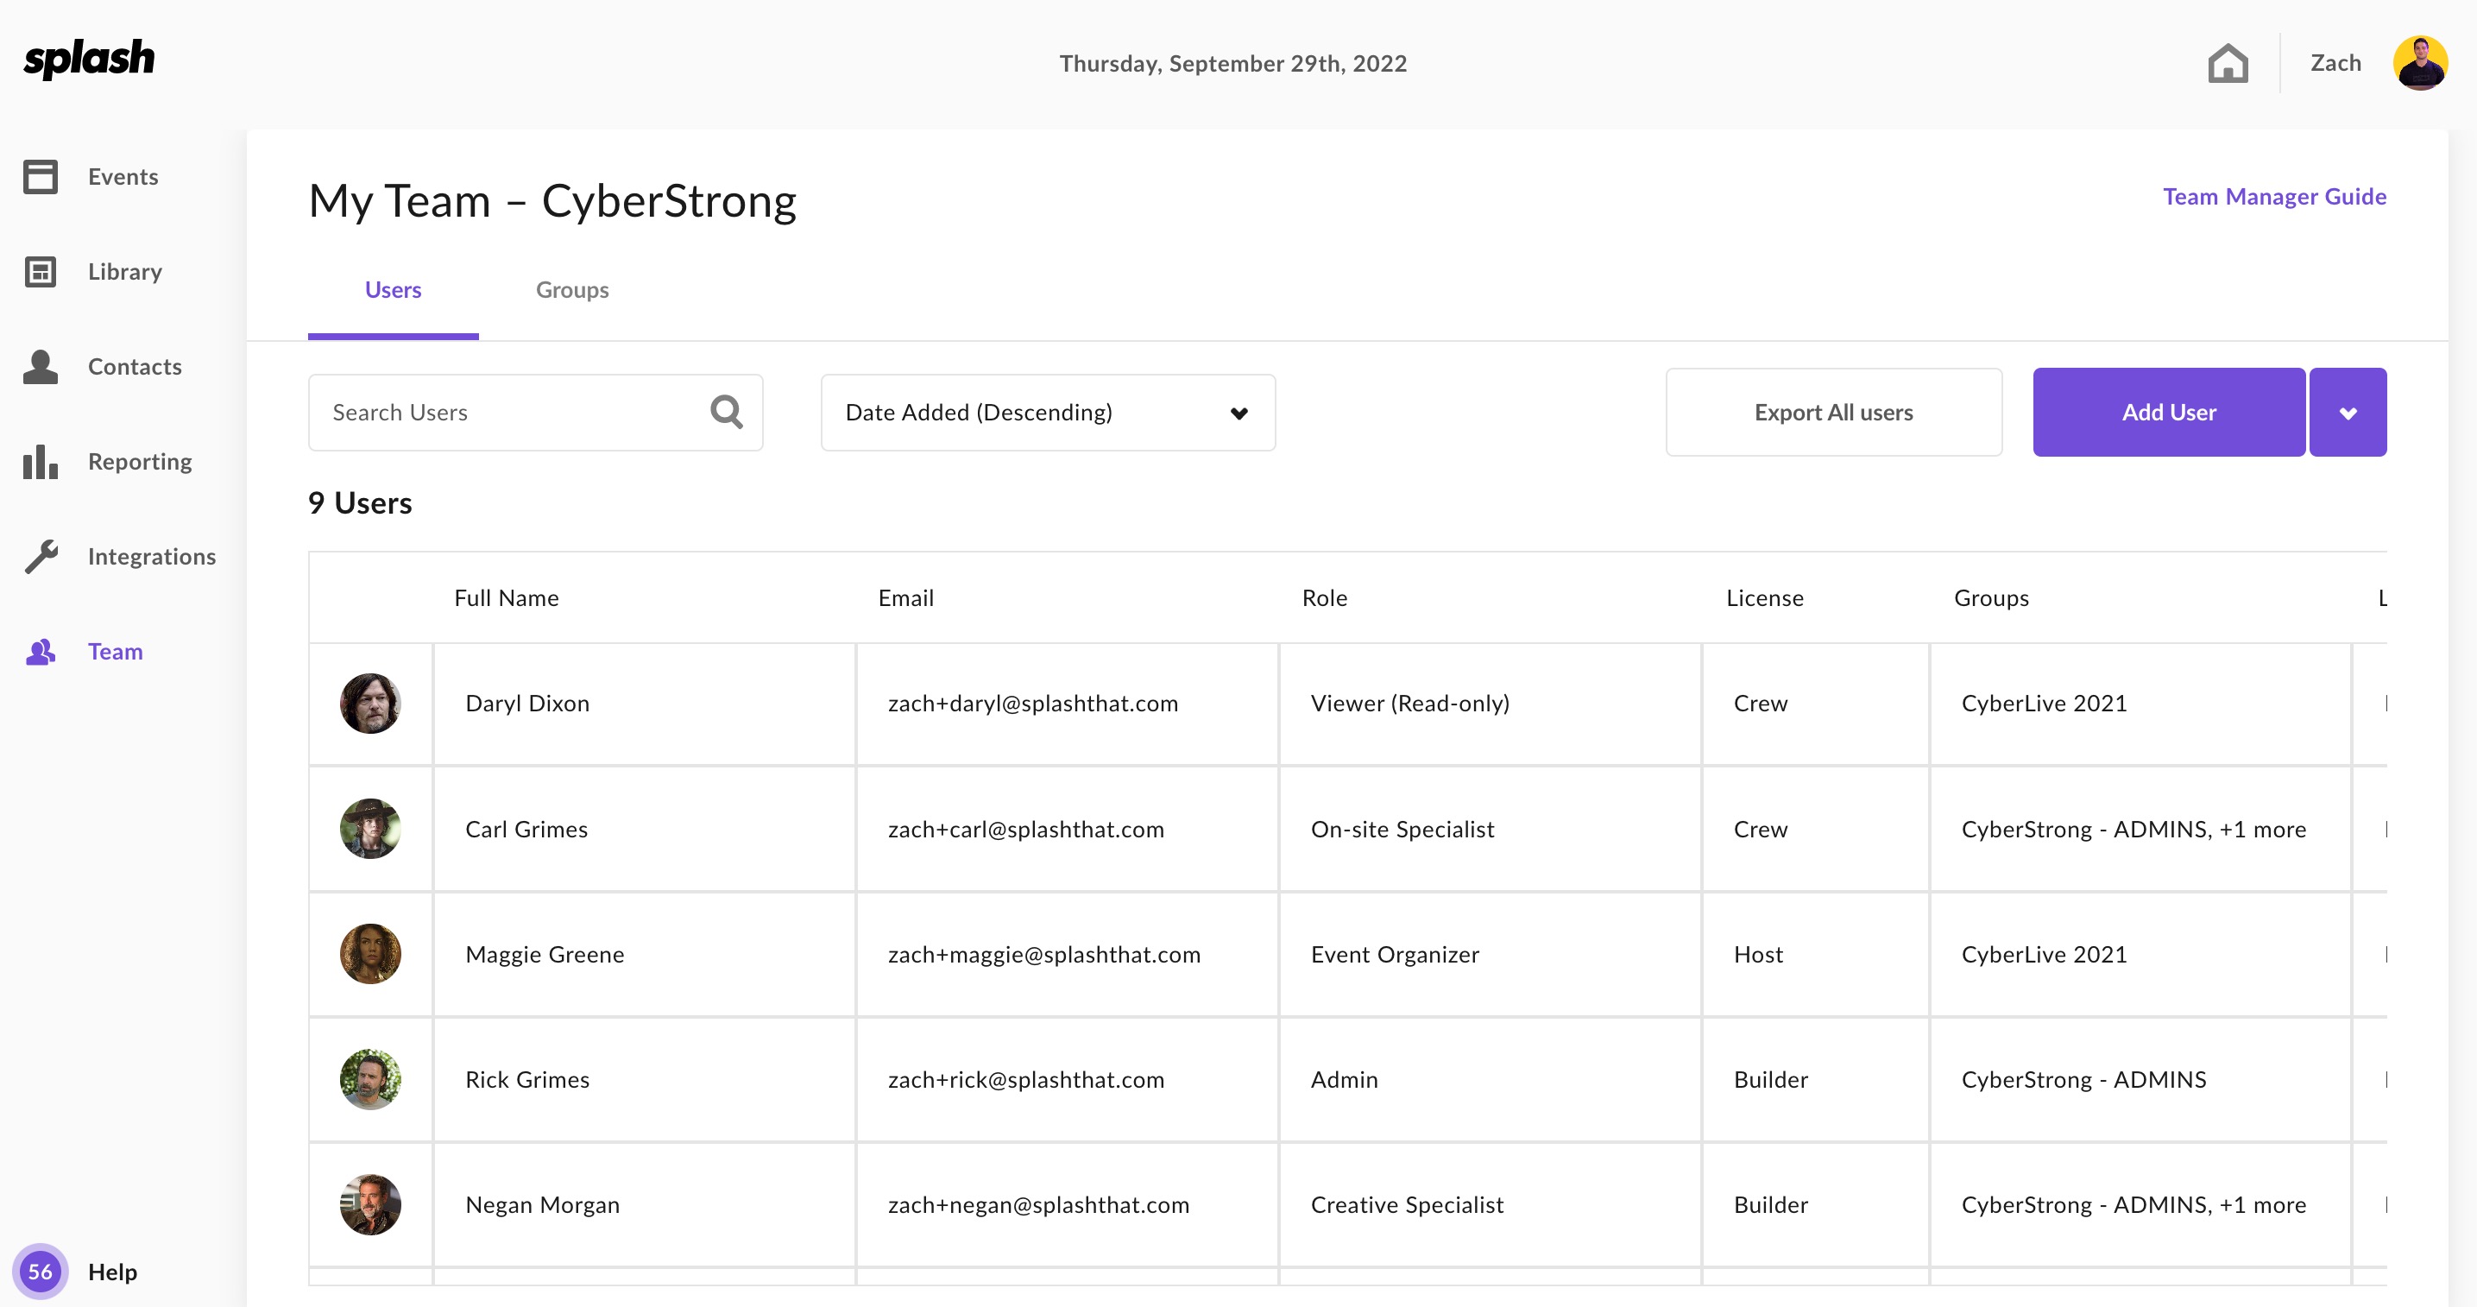Click the Role column header
2477x1307 pixels.
coord(1325,598)
